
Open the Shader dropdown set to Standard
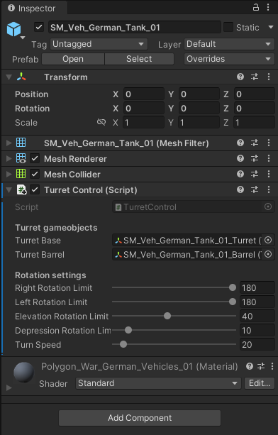[x=158, y=383]
